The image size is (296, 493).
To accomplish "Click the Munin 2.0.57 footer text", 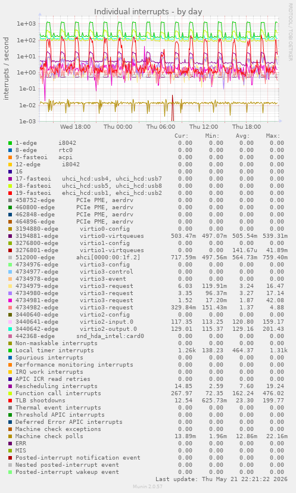I will click(x=148, y=486).
